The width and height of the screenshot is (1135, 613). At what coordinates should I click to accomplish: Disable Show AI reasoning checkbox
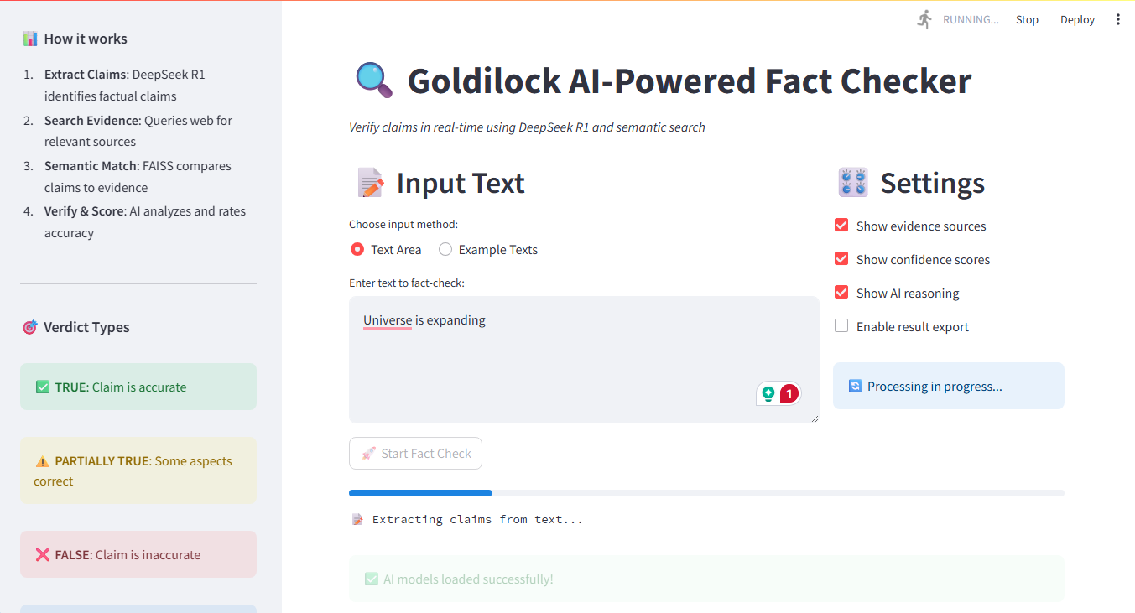[x=841, y=293]
